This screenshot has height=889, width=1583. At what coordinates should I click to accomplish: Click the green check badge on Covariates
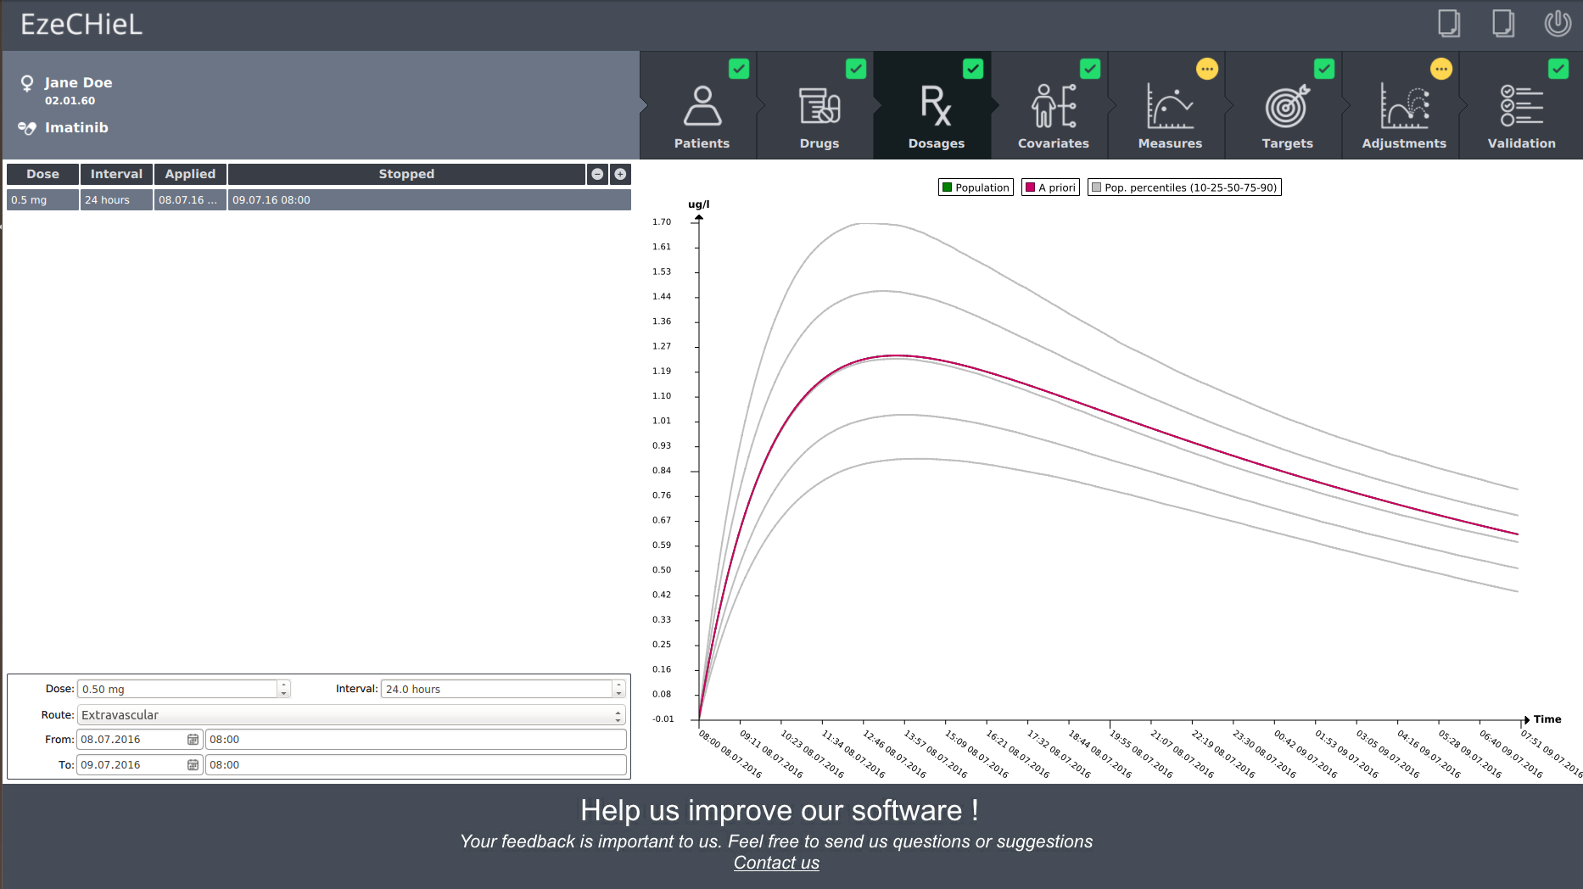[x=1090, y=69]
